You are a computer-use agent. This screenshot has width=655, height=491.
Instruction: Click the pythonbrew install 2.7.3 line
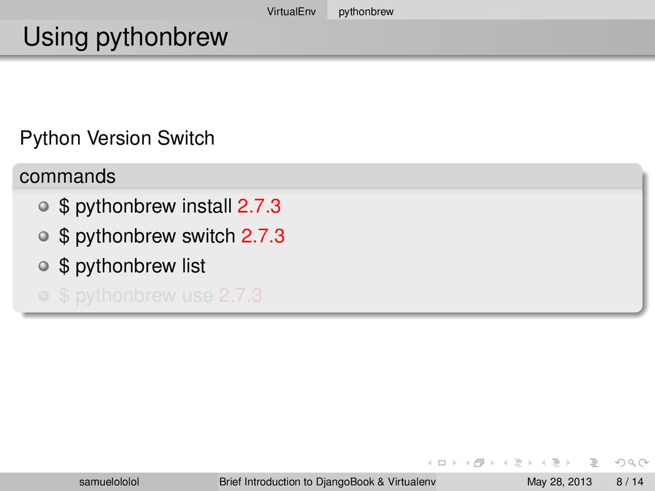tap(170, 207)
